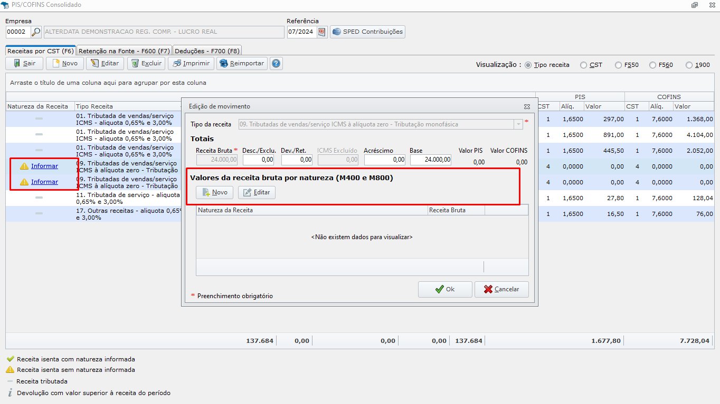Click the Acréscimo value input field
Image resolution: width=720 pixels, height=404 pixels.
coord(384,160)
